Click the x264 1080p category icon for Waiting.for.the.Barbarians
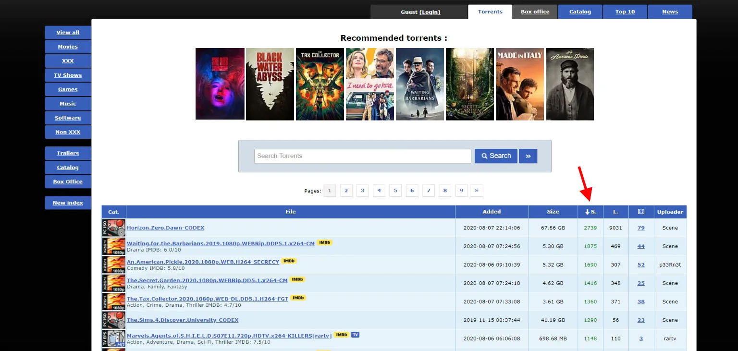Viewport: 738px width, 351px height. 114,246
